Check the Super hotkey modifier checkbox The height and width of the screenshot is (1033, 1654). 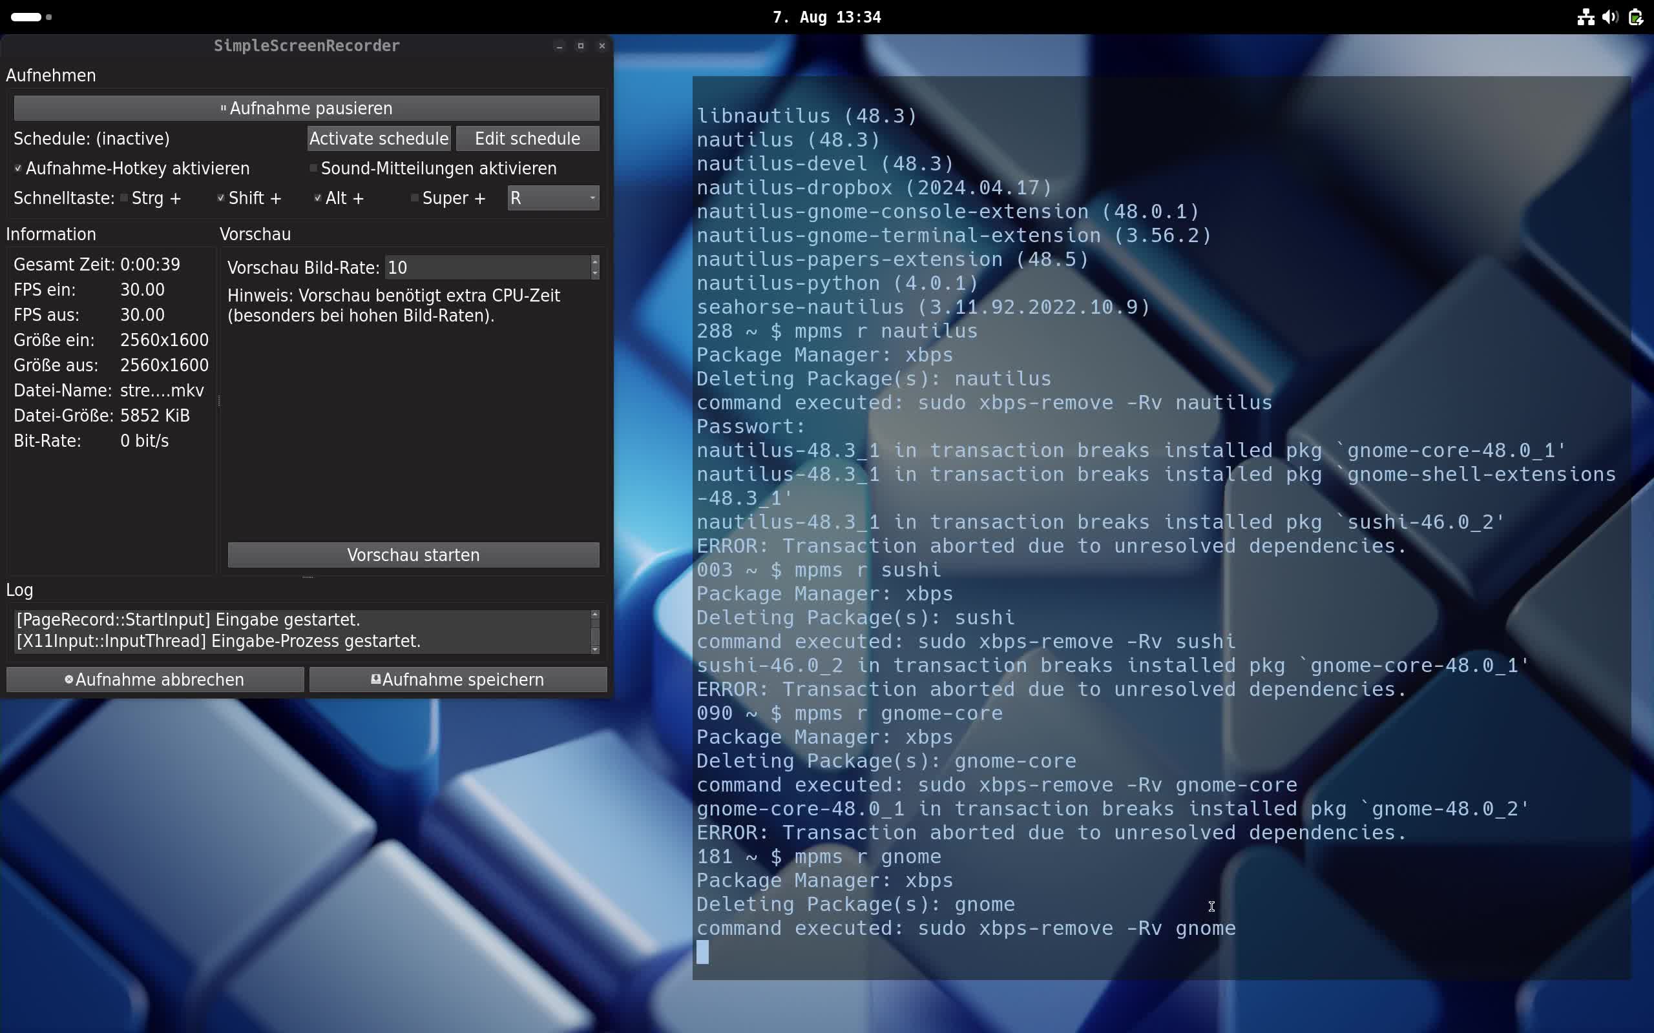point(414,198)
